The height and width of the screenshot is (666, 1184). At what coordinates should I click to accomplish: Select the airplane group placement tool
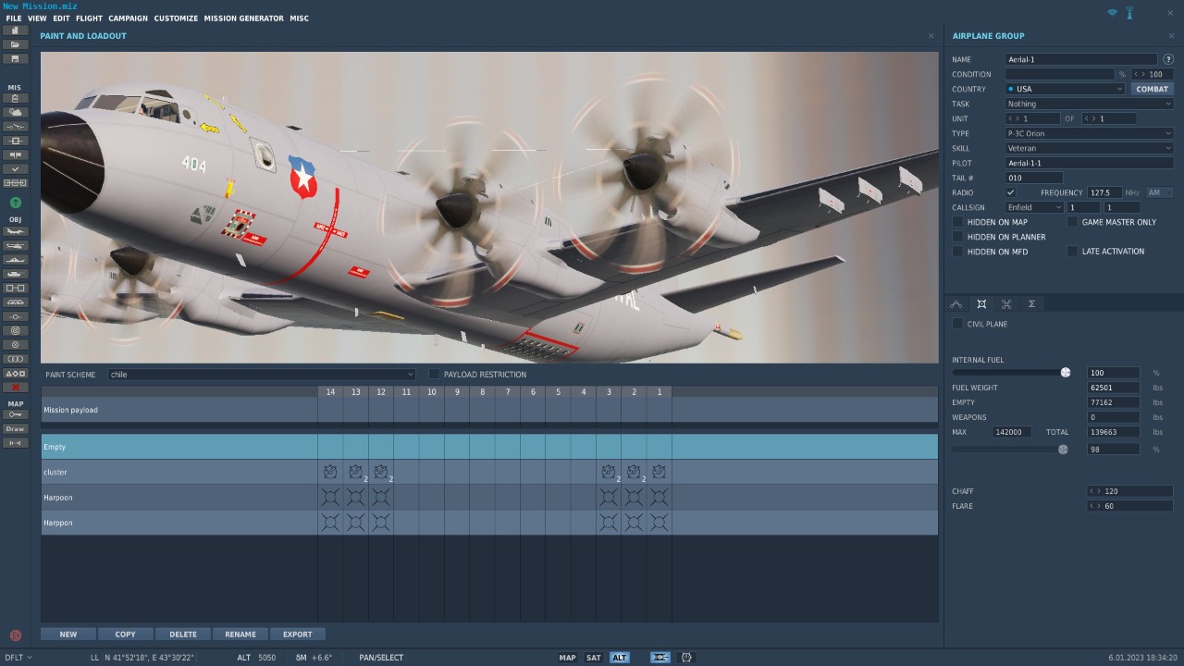pos(15,232)
